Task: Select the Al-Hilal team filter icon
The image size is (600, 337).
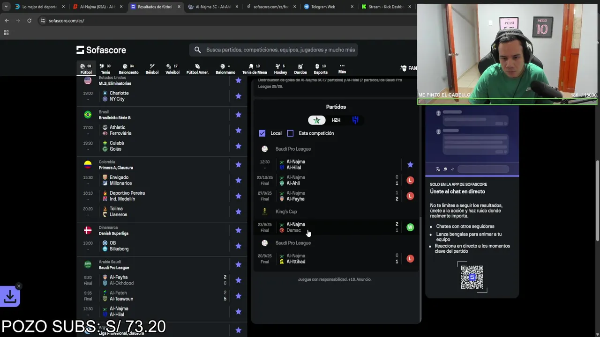Action: 355,120
